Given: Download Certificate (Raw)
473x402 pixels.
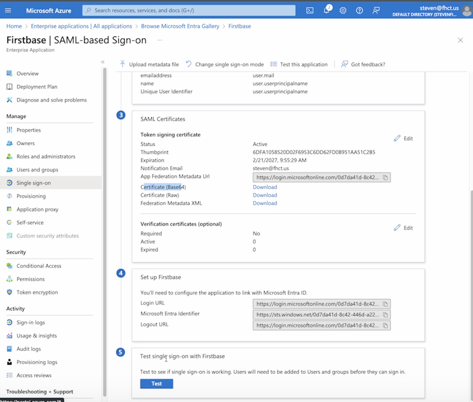Looking at the screenshot, I should (x=265, y=195).
